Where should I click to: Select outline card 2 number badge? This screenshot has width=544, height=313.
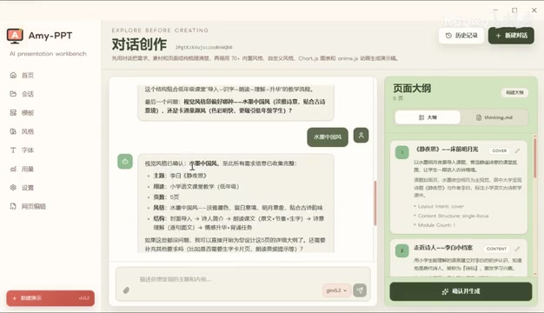coord(402,250)
